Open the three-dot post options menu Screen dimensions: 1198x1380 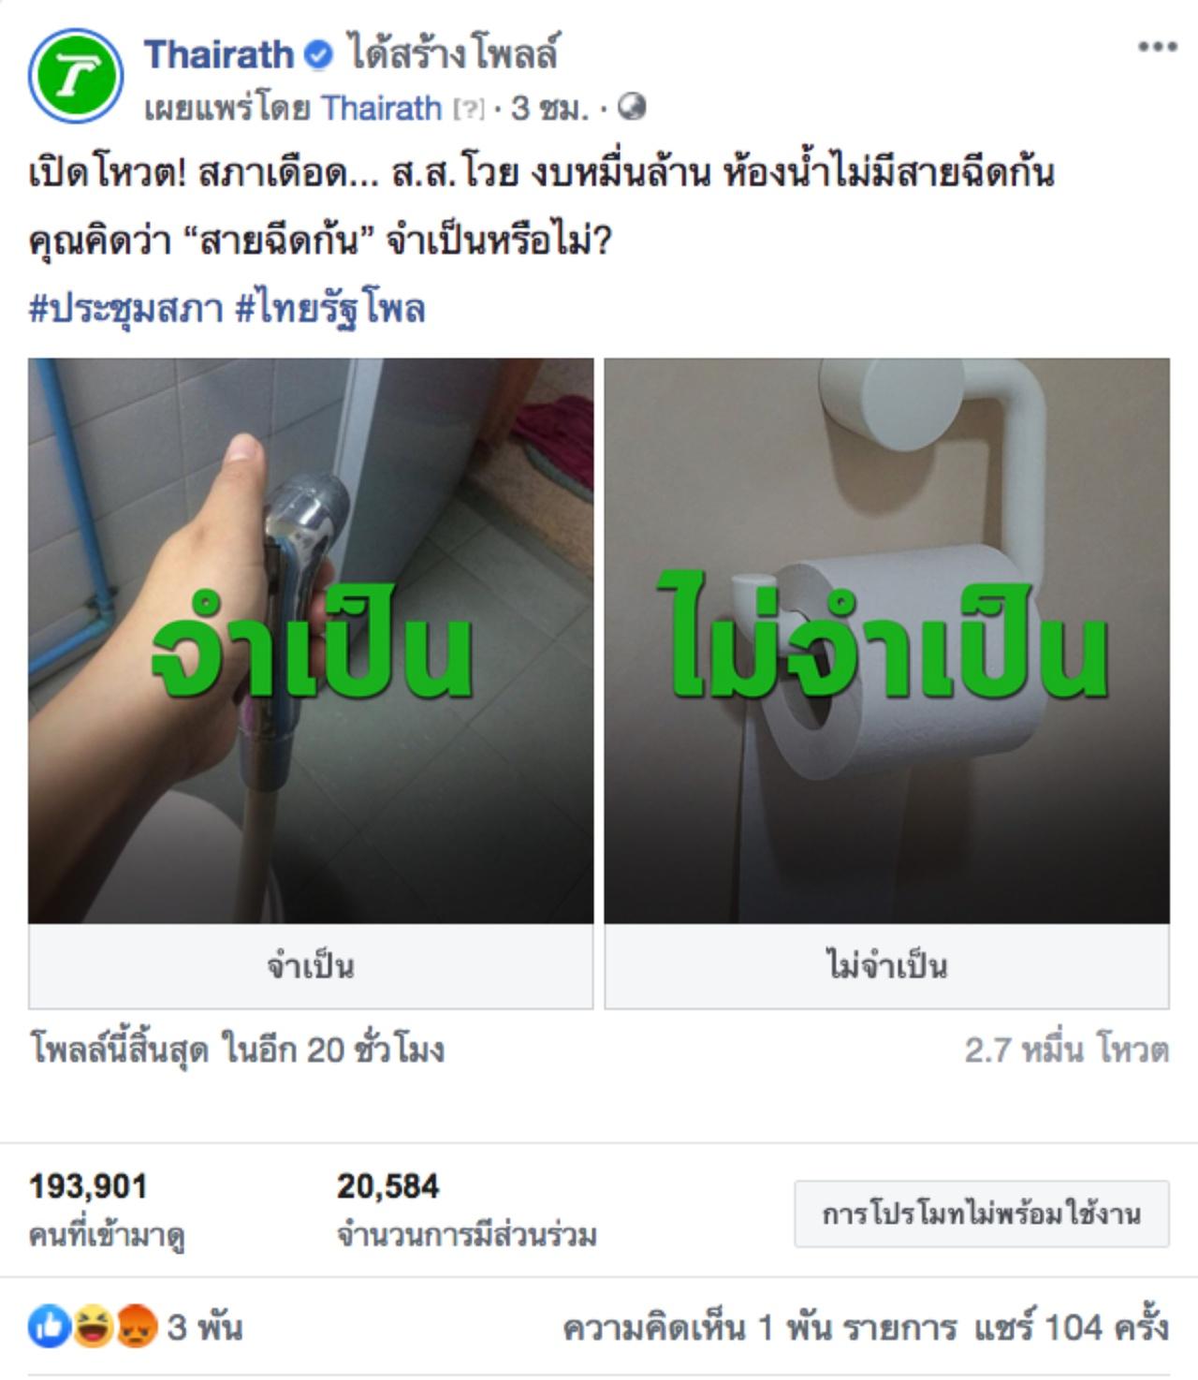[1157, 48]
